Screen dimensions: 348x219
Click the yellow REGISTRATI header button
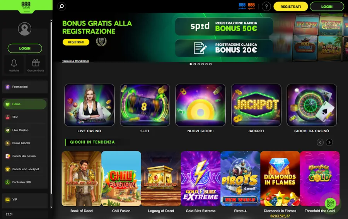291,7
